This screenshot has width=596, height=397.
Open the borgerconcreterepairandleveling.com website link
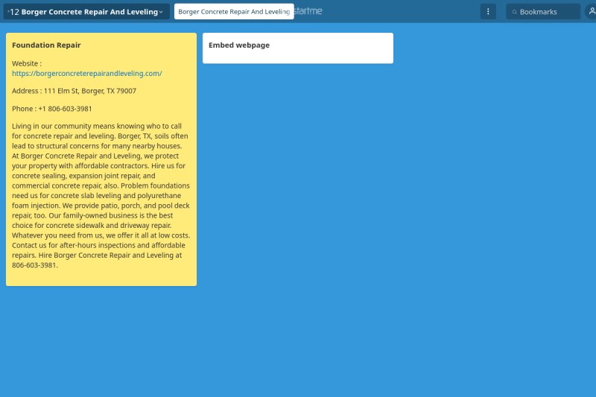click(x=87, y=73)
